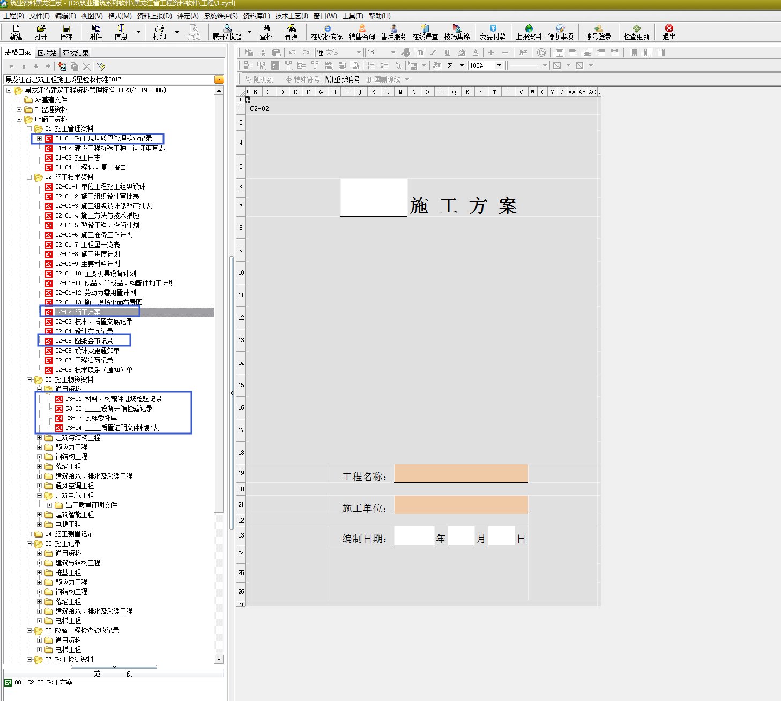This screenshot has width=781, height=701.
Task: Click the 画删除线 strikethrough button
Action: [x=383, y=79]
